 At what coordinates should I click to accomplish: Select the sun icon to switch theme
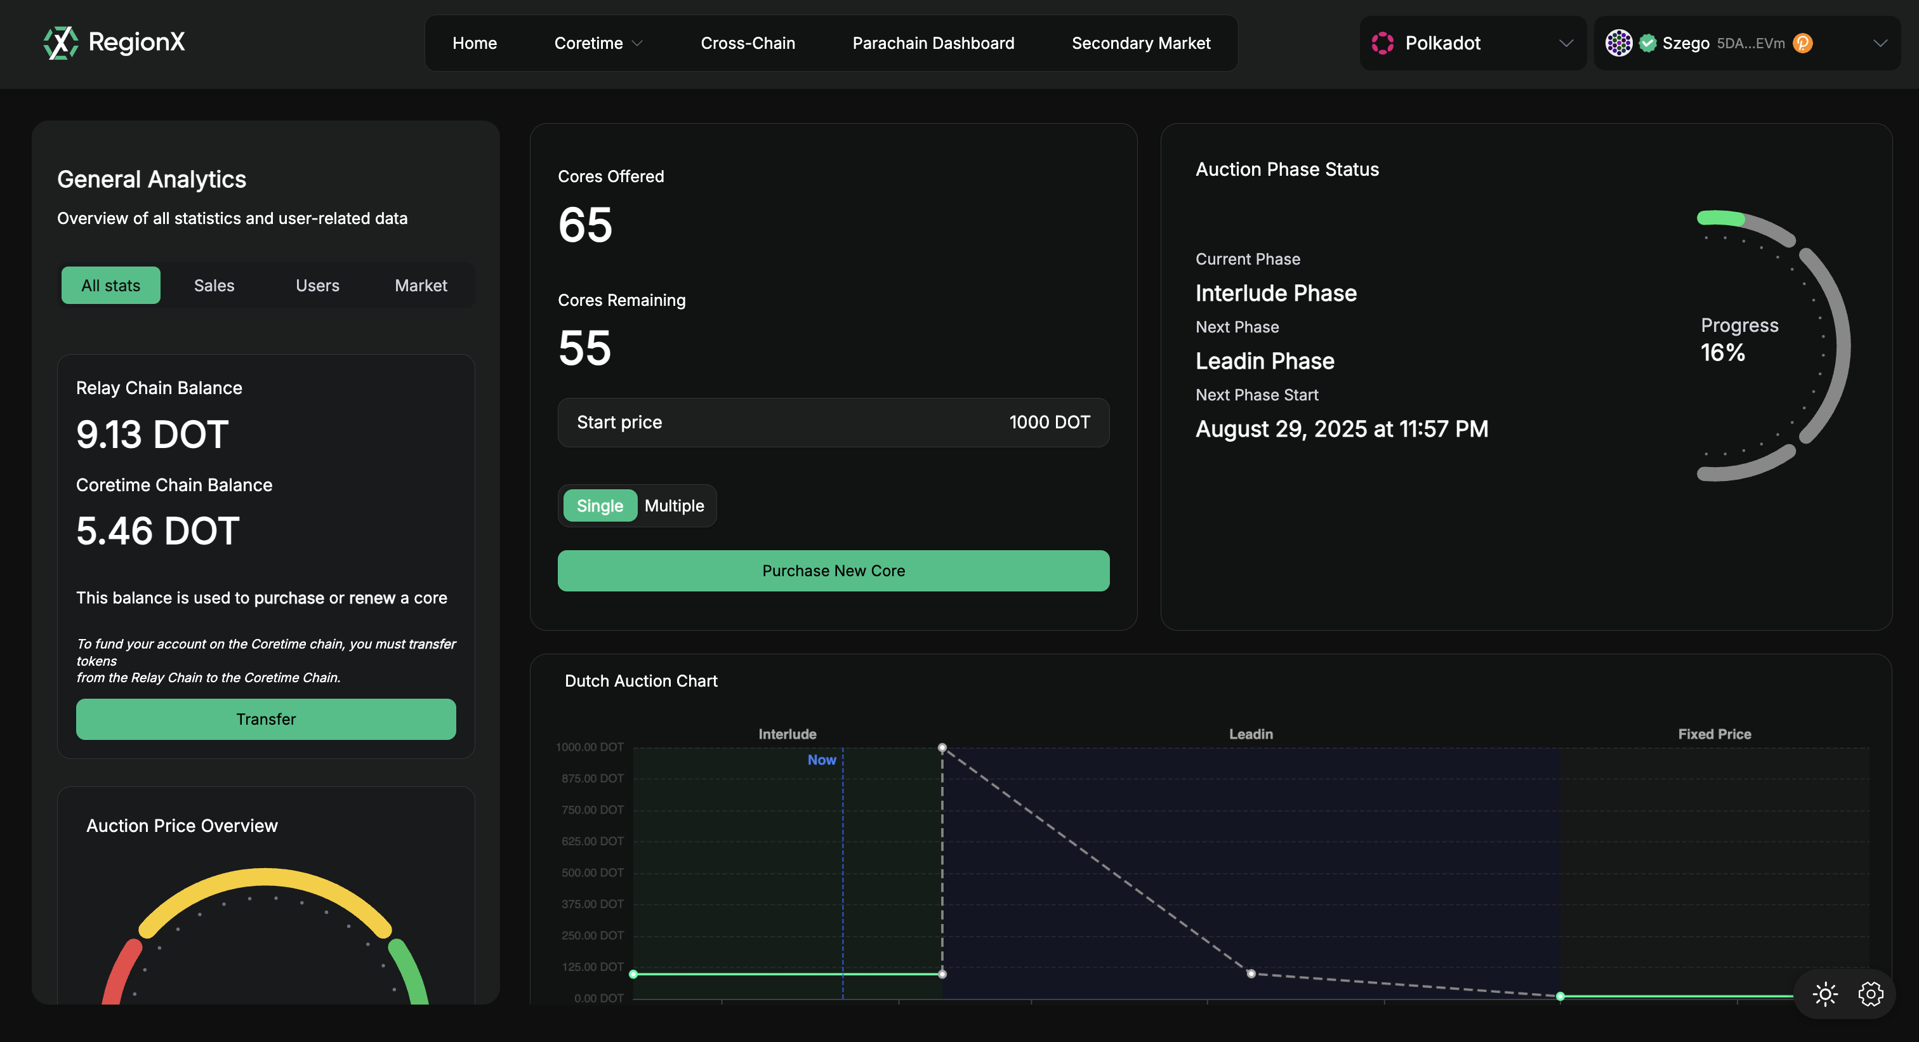click(1824, 994)
